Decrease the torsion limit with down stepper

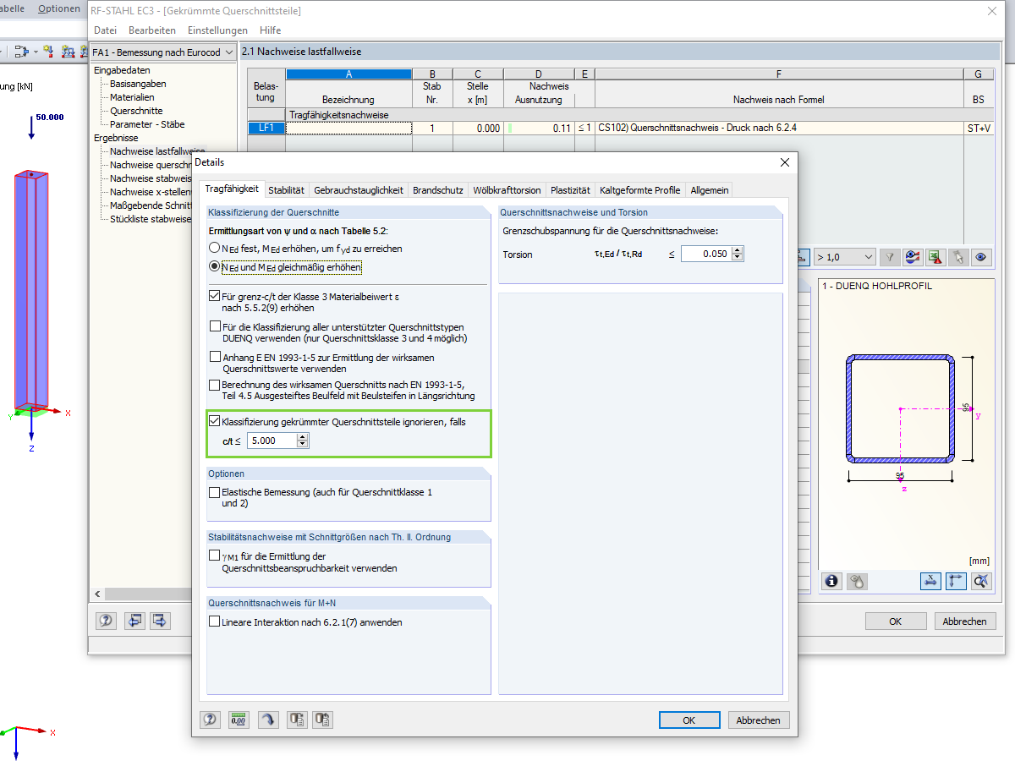pyautogui.click(x=738, y=257)
